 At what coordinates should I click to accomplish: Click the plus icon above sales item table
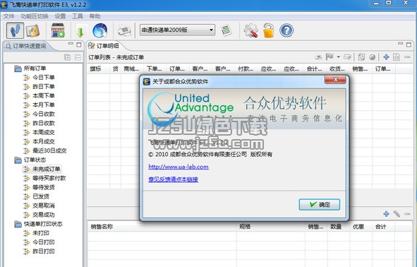pos(386,214)
